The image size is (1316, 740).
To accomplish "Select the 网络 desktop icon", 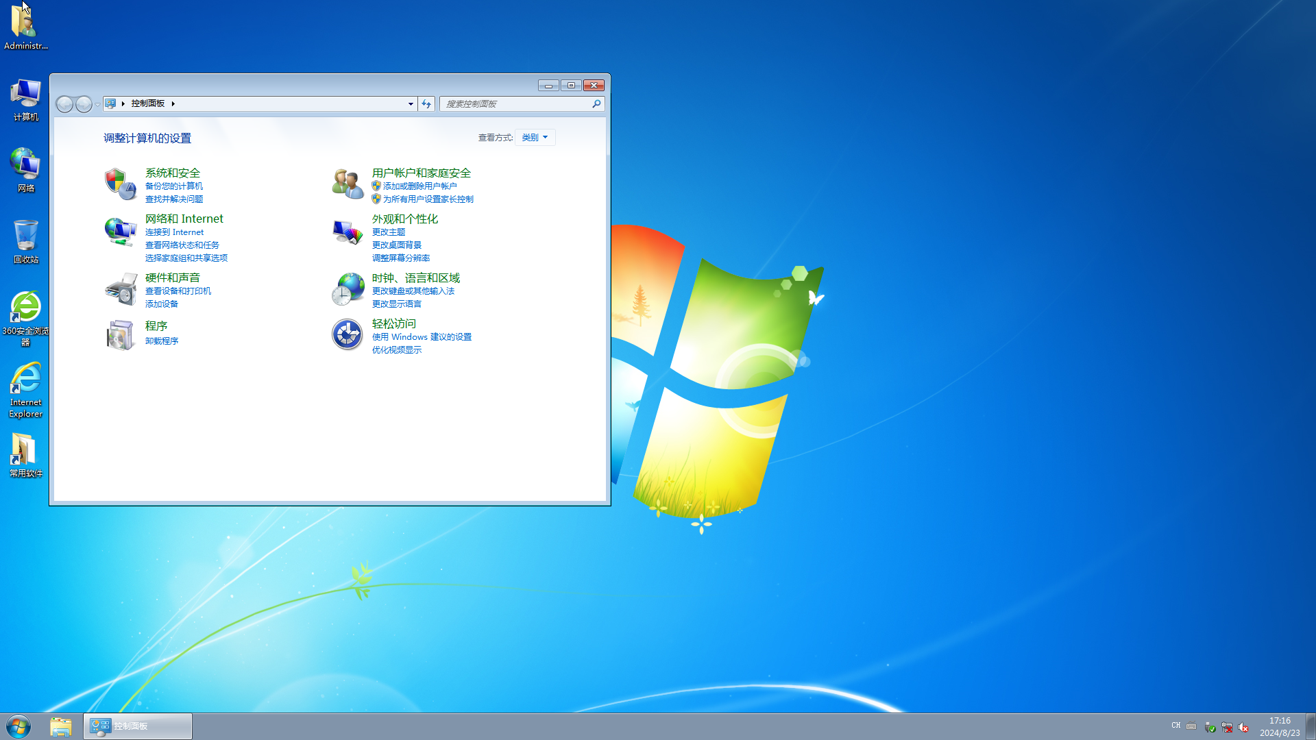I will [x=26, y=171].
